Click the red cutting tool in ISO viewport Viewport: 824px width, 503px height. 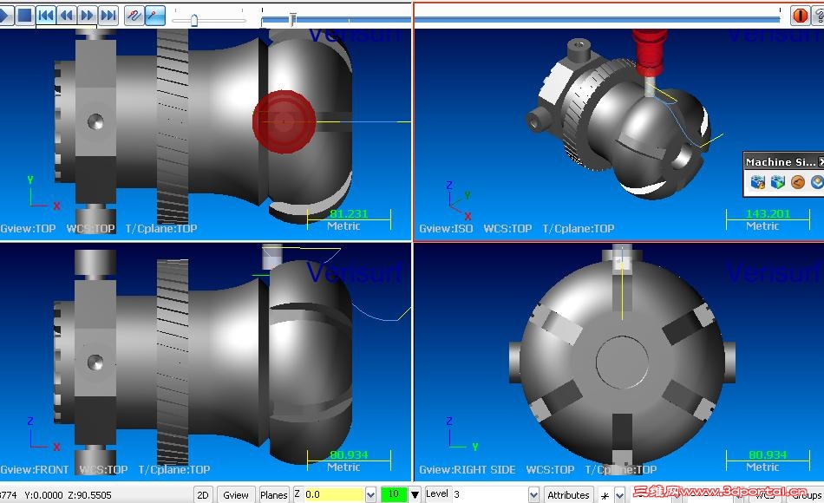pyautogui.click(x=650, y=53)
